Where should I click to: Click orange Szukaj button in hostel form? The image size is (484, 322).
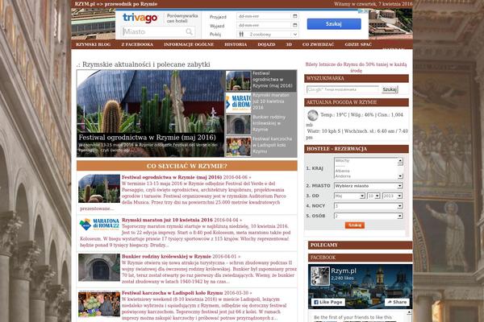355,225
